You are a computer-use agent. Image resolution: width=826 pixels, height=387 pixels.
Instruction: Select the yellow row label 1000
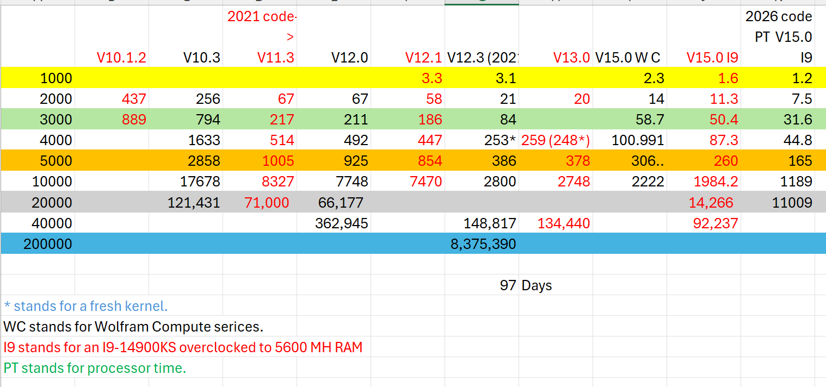38,78
